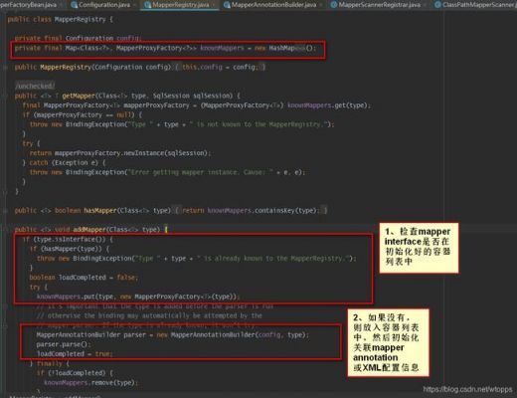The height and width of the screenshot is (398, 517).
Task: Expand folded body '{ this.config = config; }'
Action: [x=220, y=67]
